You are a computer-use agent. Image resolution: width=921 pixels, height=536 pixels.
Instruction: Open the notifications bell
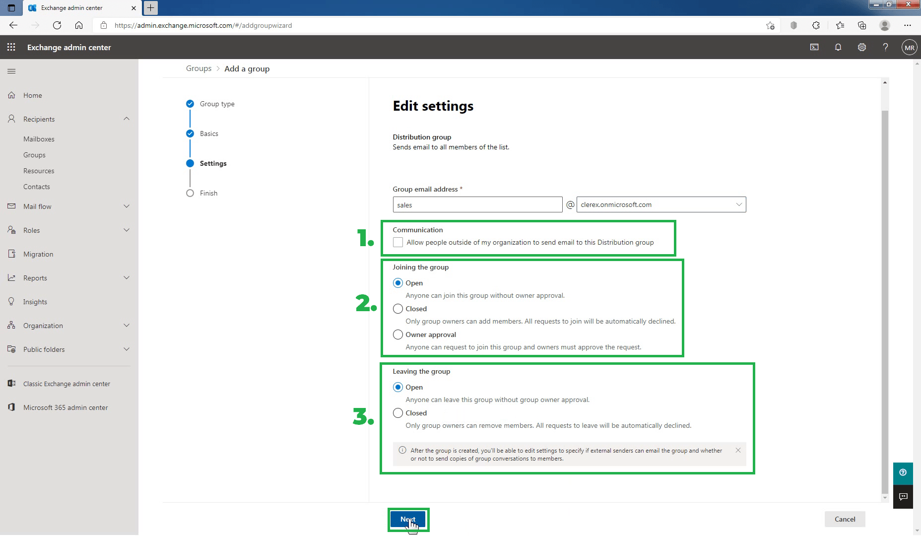pos(838,47)
